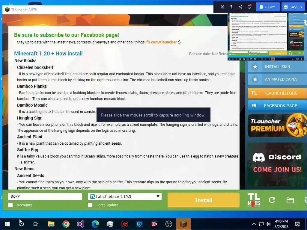Click the 'Hanging Sign' heading text
The width and height of the screenshot is (307, 230).
30,118
